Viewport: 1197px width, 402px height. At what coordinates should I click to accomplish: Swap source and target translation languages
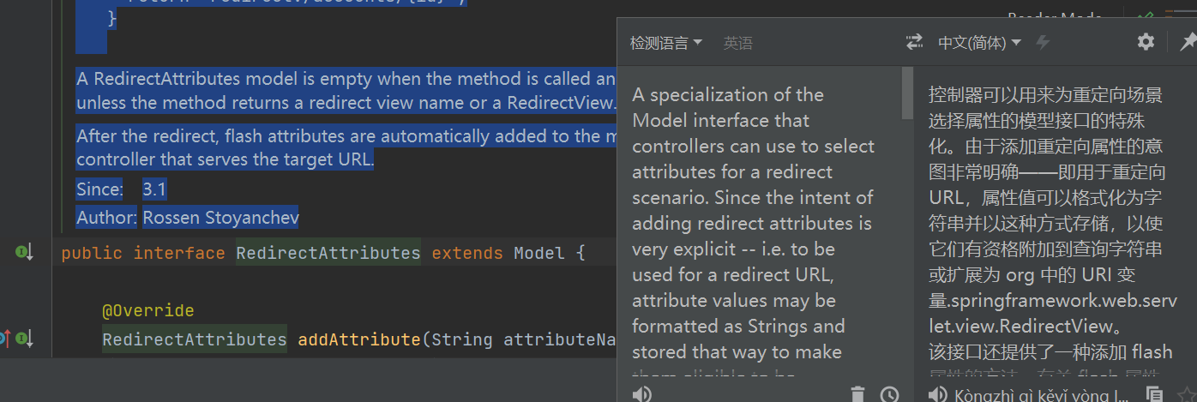pyautogui.click(x=915, y=42)
